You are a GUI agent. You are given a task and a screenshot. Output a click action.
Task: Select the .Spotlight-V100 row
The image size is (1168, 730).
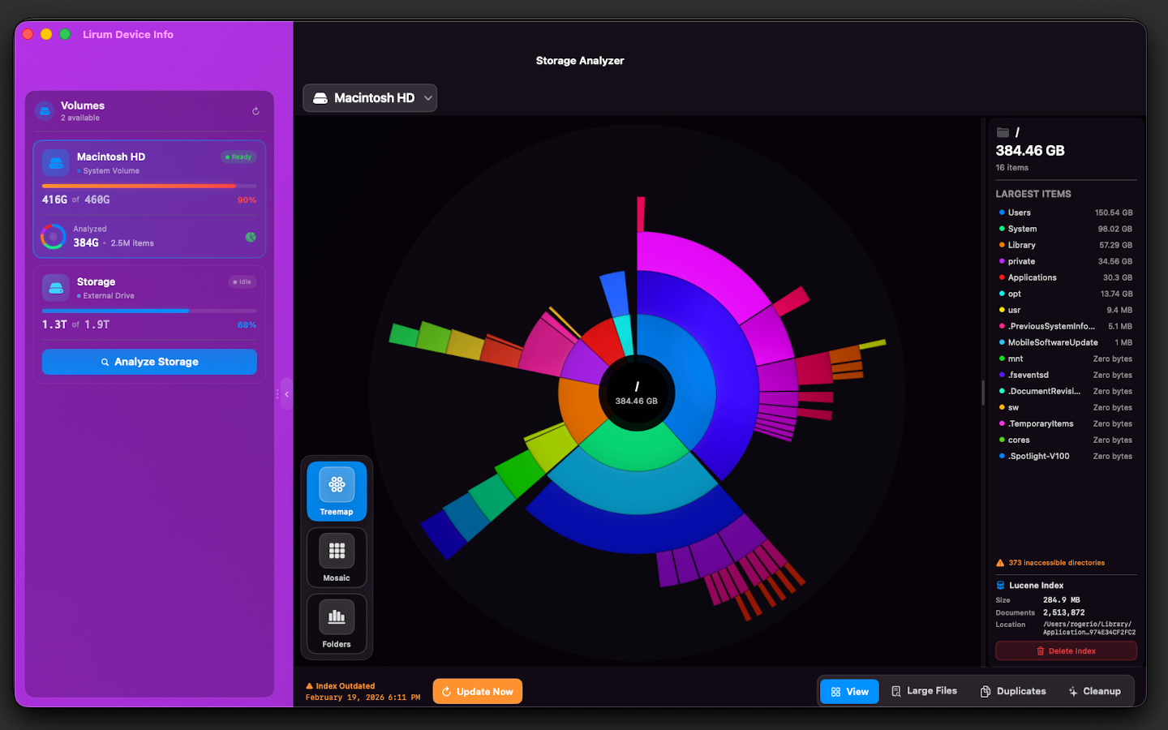tap(1066, 456)
